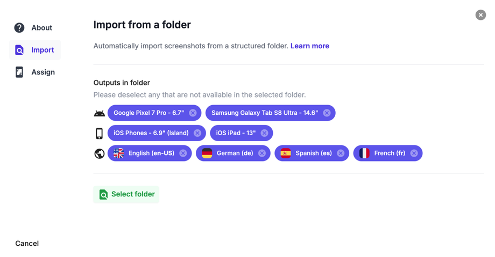Go to the Assign section
Viewport: 495px width, 257px height.
click(43, 72)
